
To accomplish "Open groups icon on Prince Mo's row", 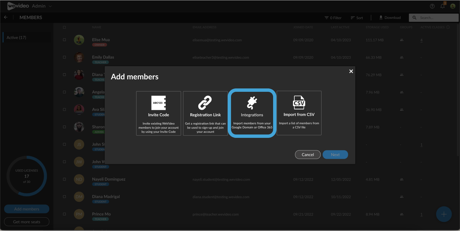I will click(401, 215).
